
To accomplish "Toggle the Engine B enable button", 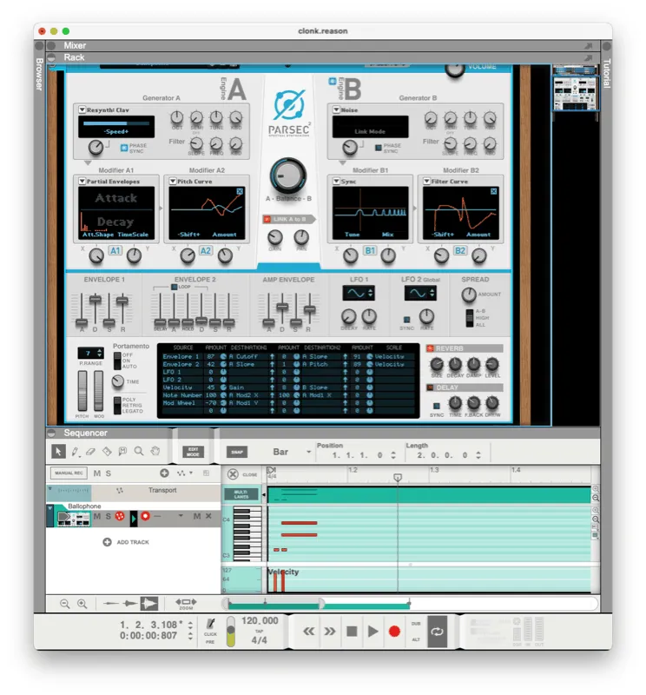I will coord(333,83).
